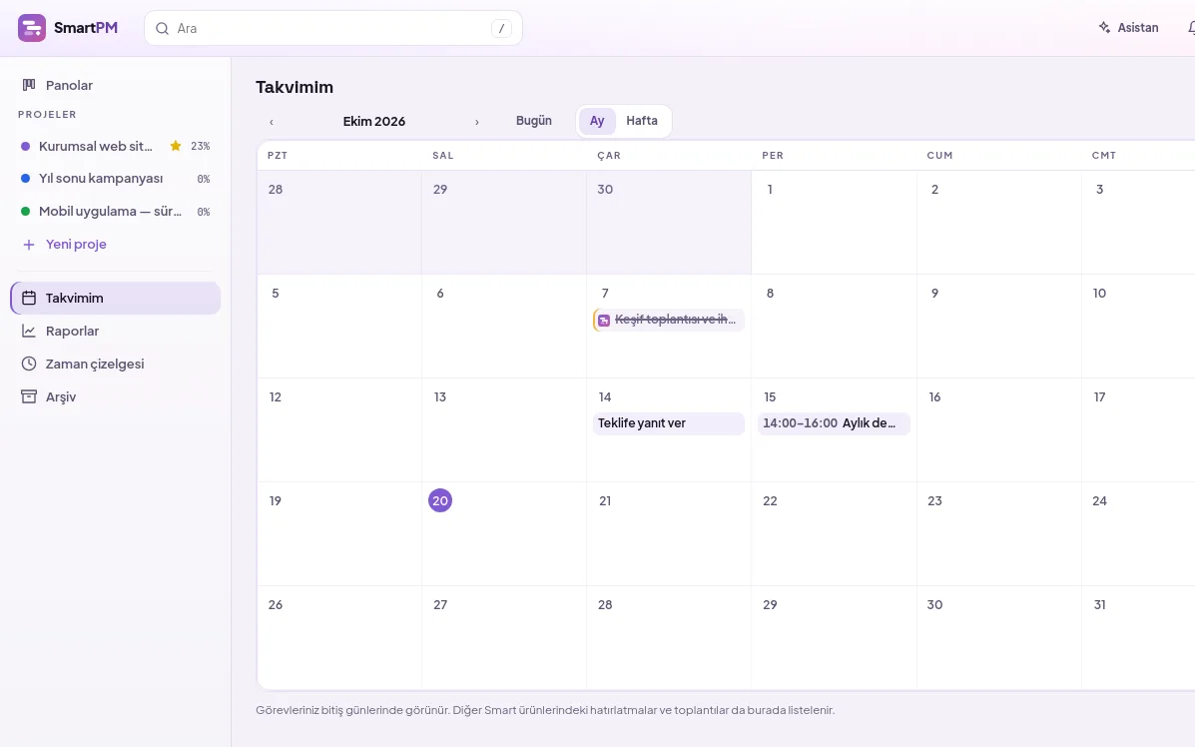
Task: Click the CUM column header
Action: (x=939, y=156)
